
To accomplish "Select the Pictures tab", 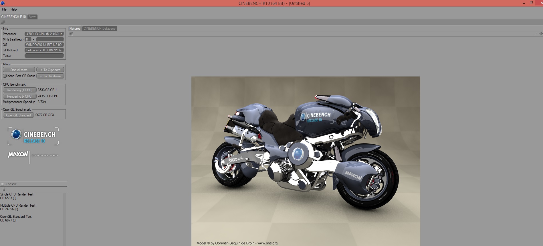I will pos(75,29).
